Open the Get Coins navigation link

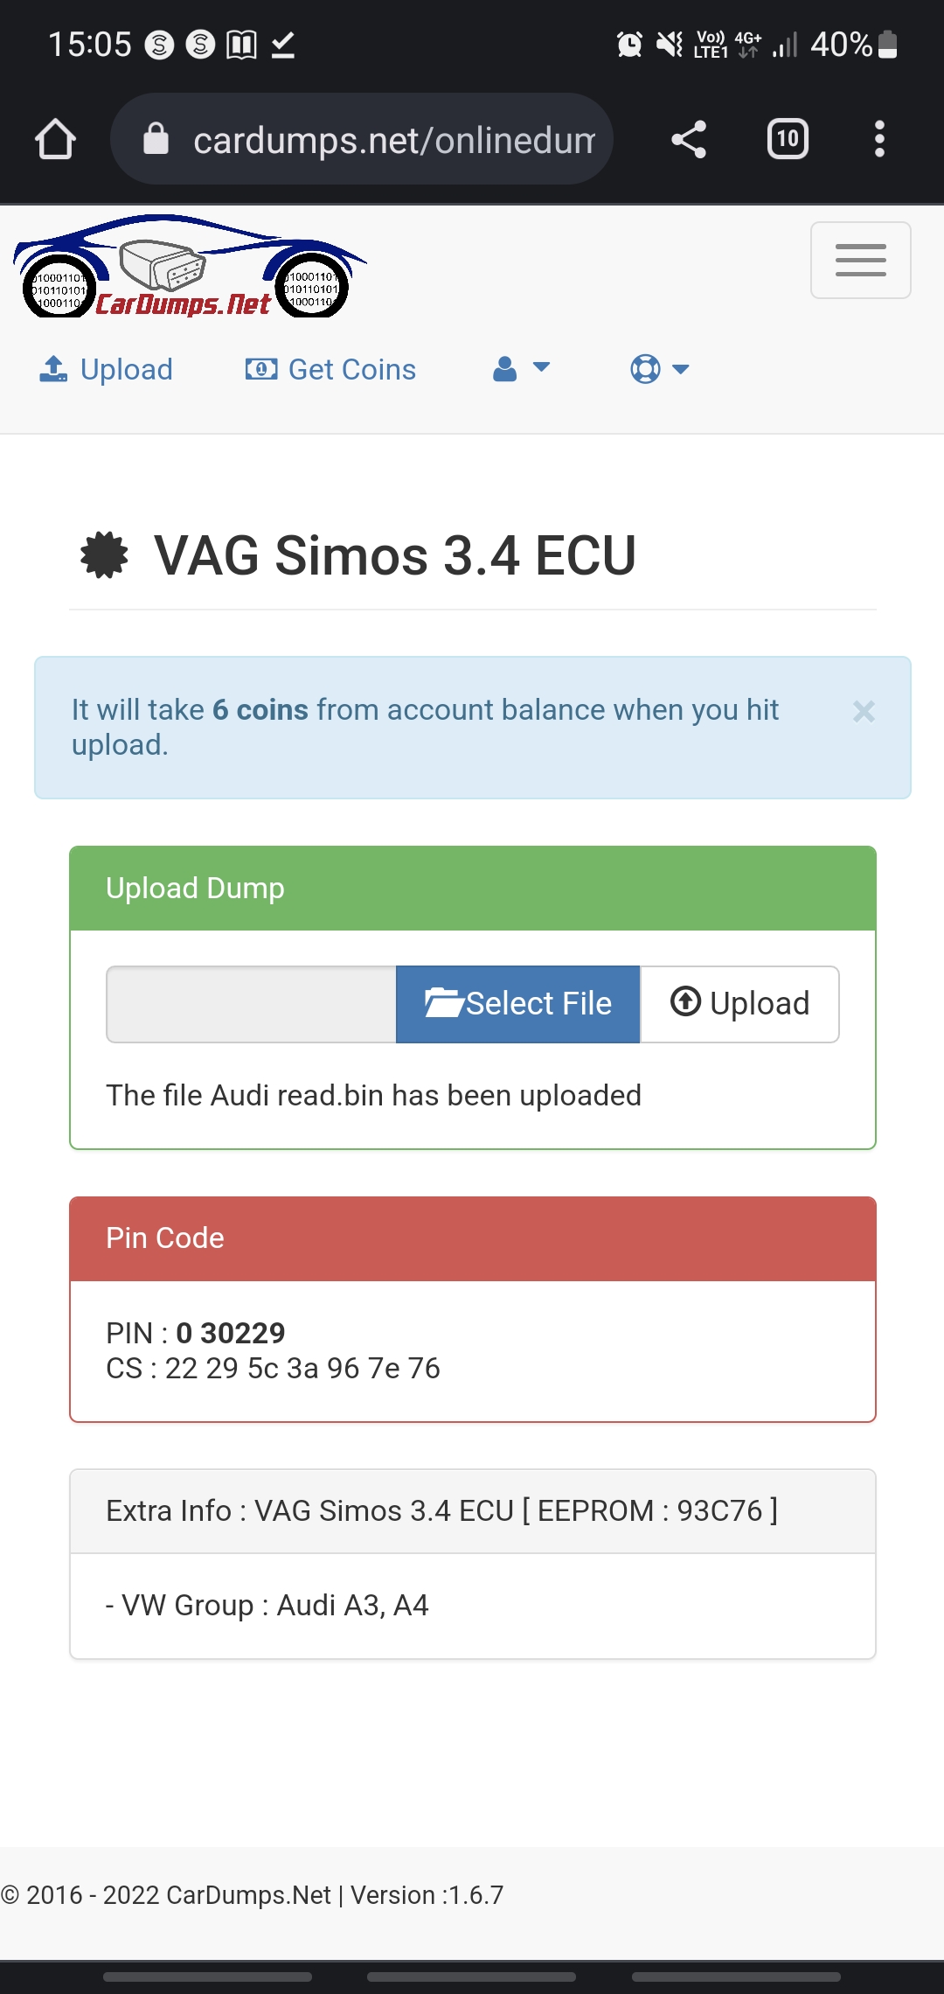330,369
